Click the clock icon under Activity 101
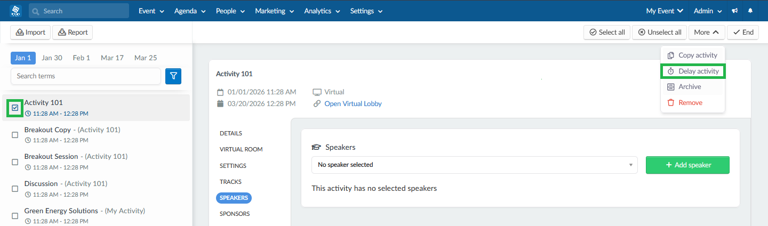The width and height of the screenshot is (768, 226). pyautogui.click(x=28, y=114)
